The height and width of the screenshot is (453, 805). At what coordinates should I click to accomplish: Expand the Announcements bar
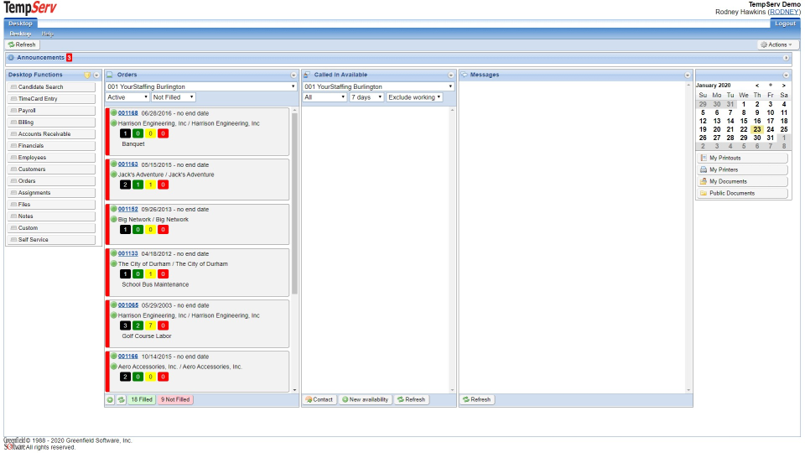tap(786, 58)
